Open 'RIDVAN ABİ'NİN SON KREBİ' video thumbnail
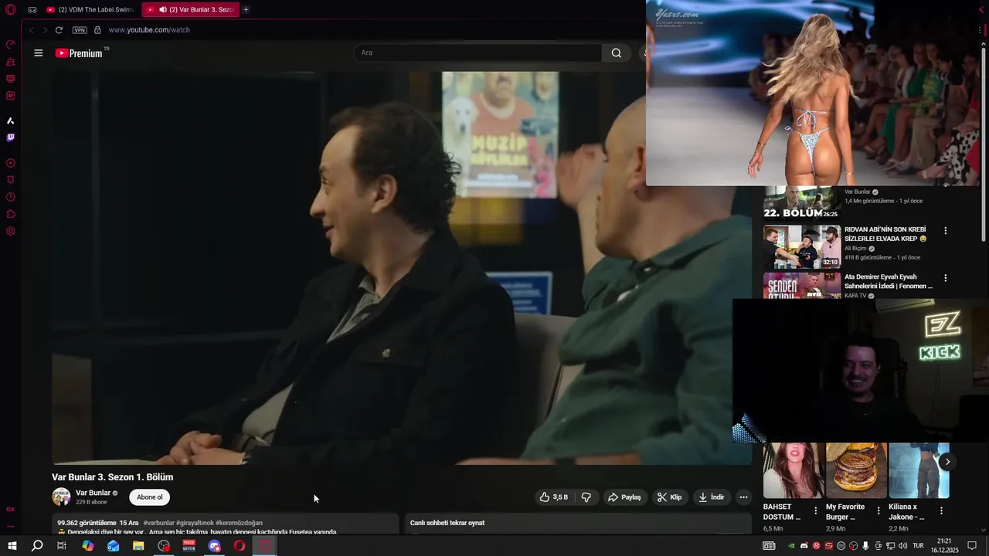The height and width of the screenshot is (556, 989). 802,247
